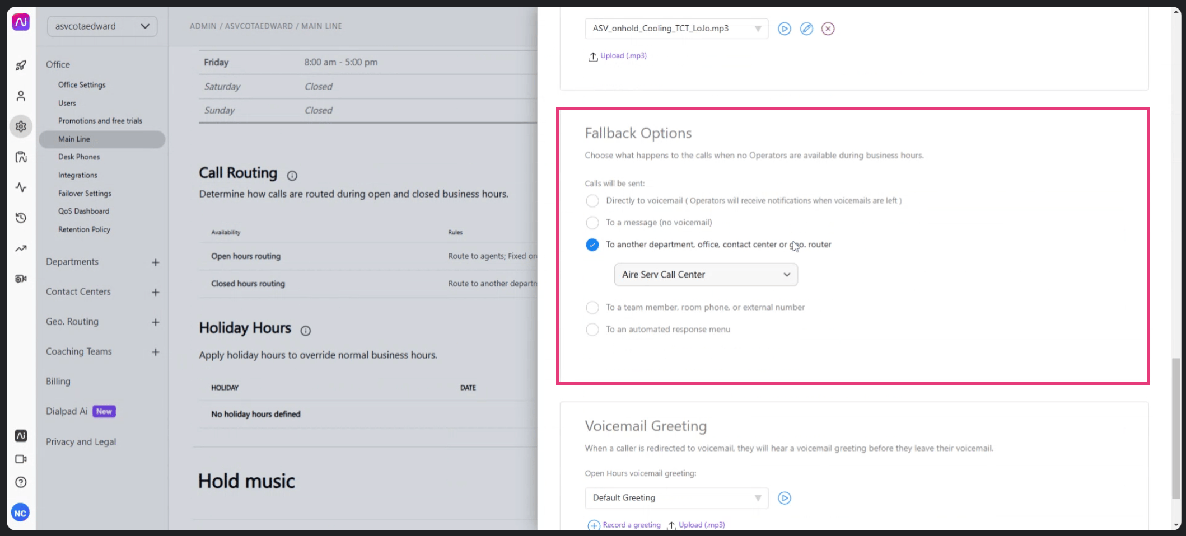The width and height of the screenshot is (1186, 536).
Task: Select To a team member, room phone option
Action: click(x=592, y=308)
